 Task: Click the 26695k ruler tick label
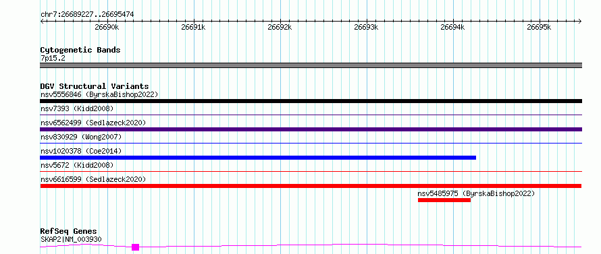(x=540, y=27)
